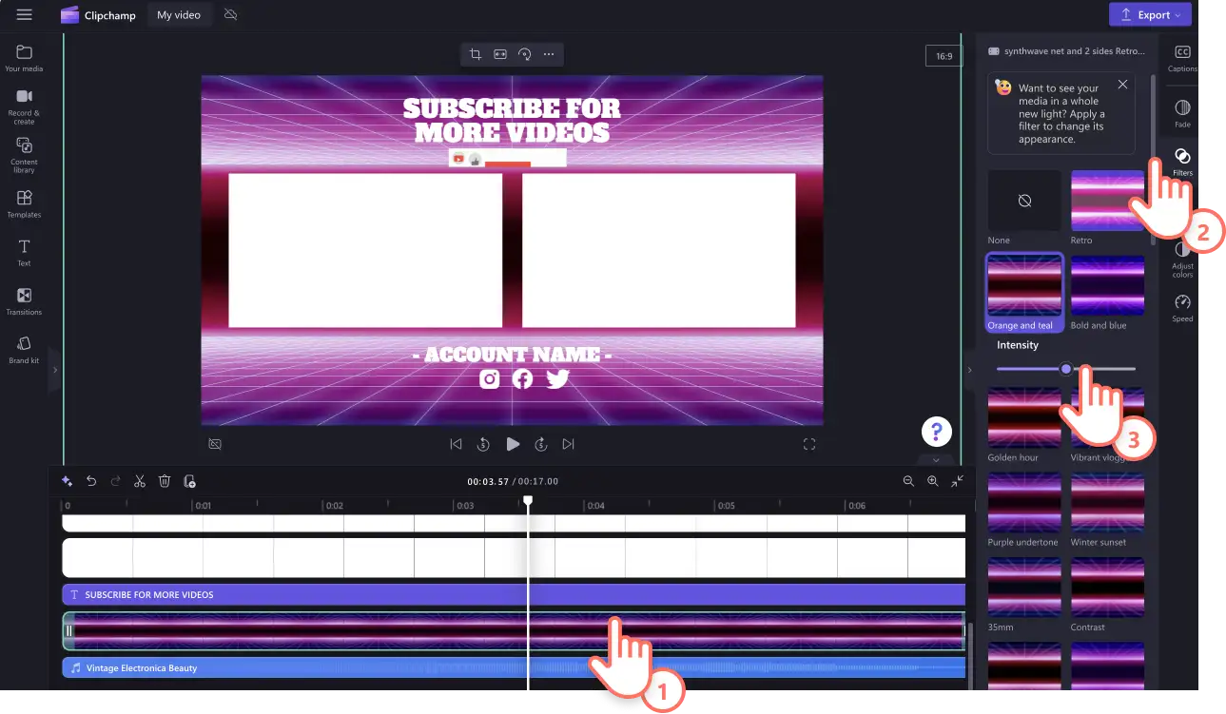Apply the Purple undertone filter

point(1024,503)
